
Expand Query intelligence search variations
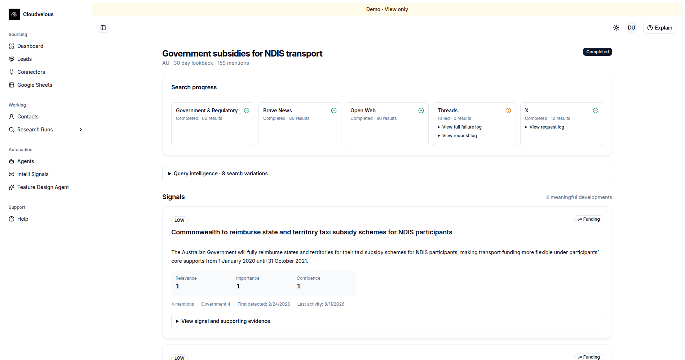pyautogui.click(x=387, y=174)
